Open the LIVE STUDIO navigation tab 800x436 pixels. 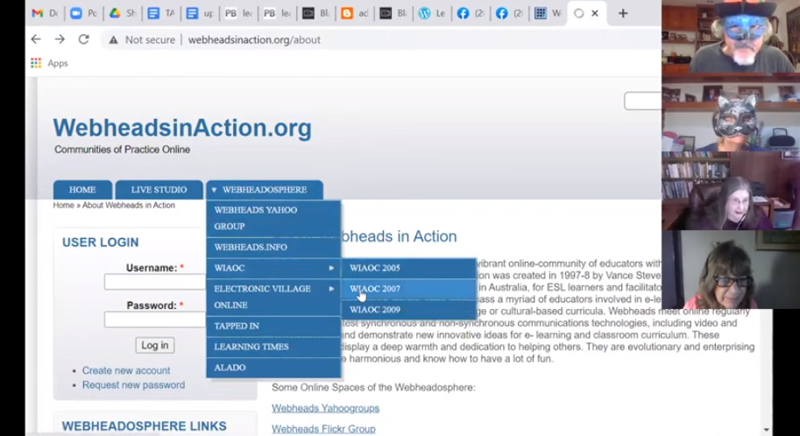(x=159, y=190)
